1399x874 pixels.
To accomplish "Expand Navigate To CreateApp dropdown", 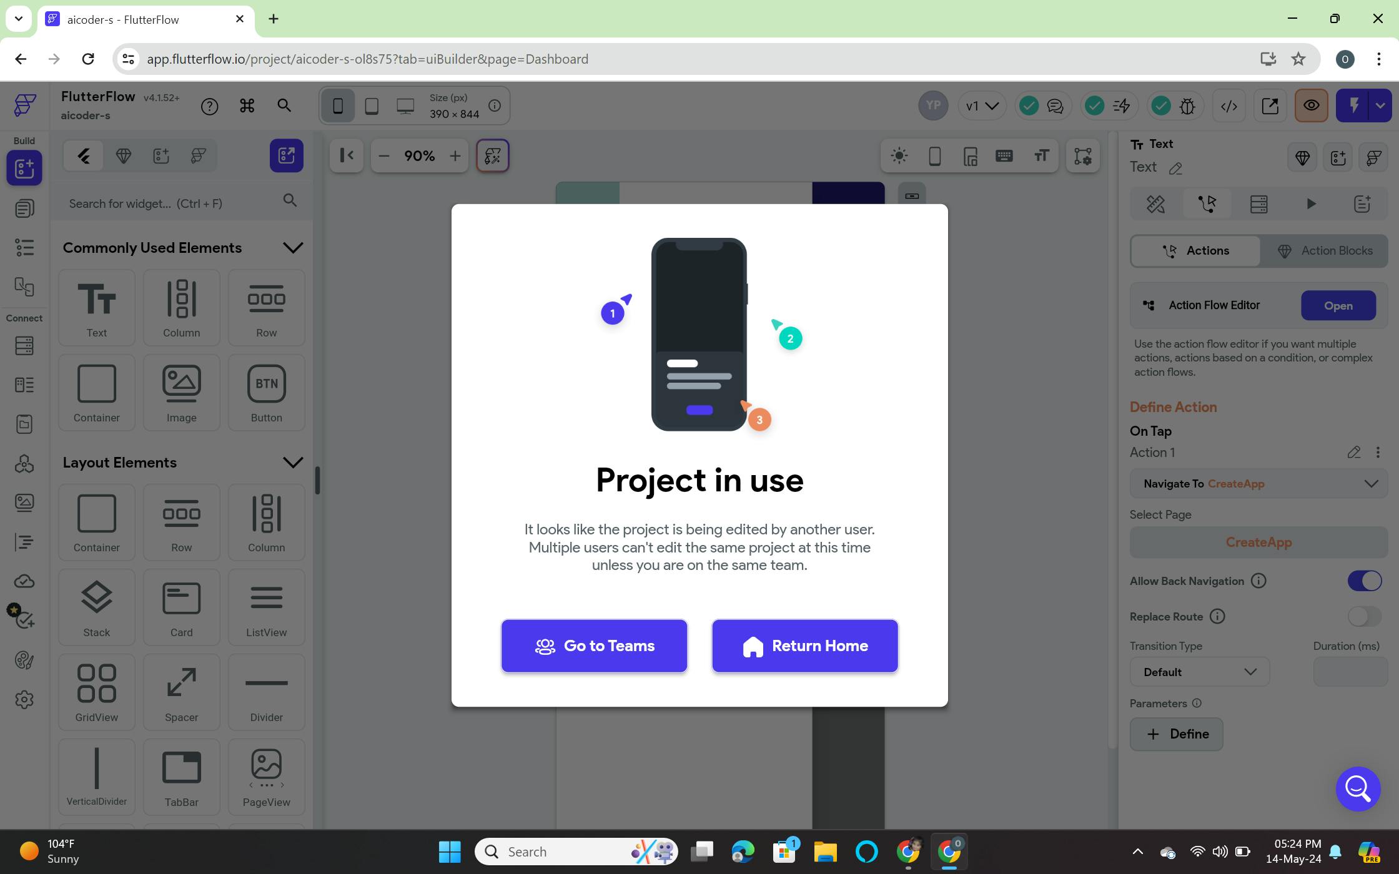I will click(x=1258, y=484).
